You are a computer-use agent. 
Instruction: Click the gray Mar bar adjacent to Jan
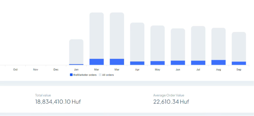coord(96,35)
